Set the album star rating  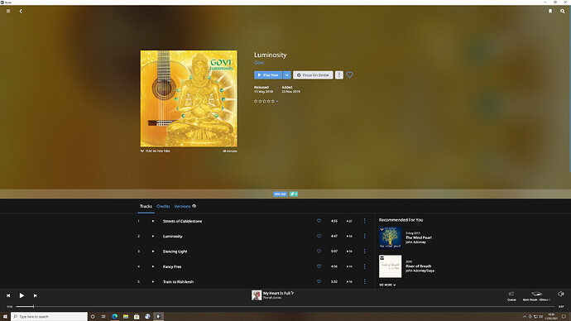point(265,101)
